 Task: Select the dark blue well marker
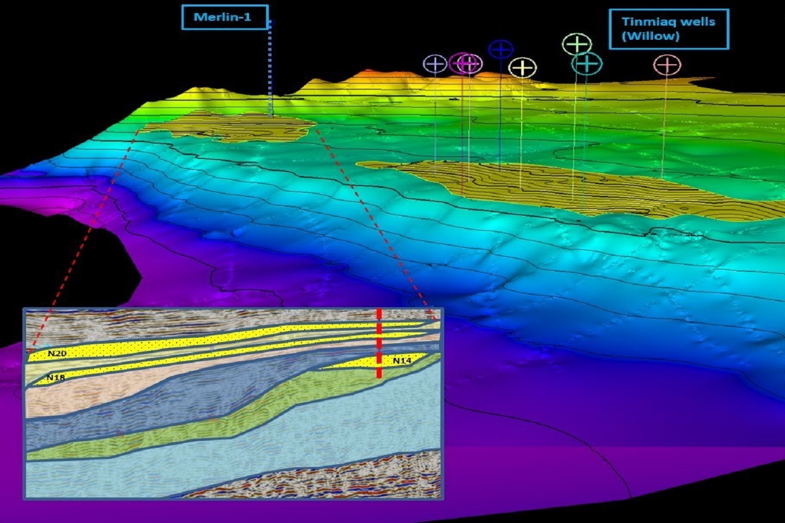[500, 50]
